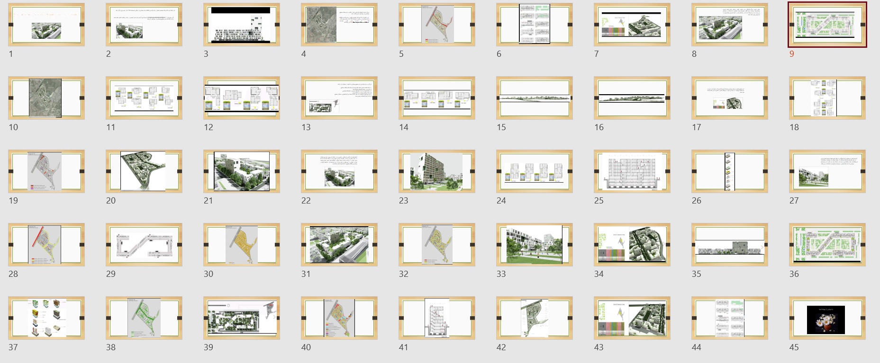The width and height of the screenshot is (880, 363).
Task: Select slide 20 aerial rendering thumbnail
Action: click(144, 171)
